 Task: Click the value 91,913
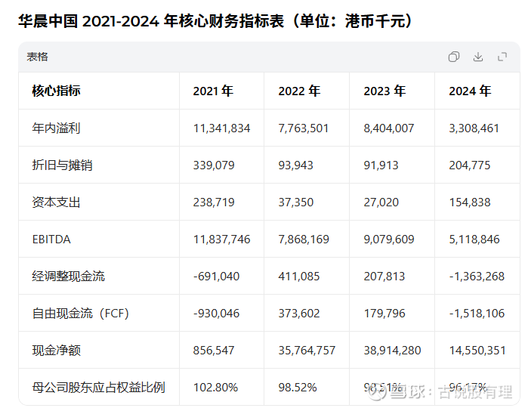tap(381, 165)
